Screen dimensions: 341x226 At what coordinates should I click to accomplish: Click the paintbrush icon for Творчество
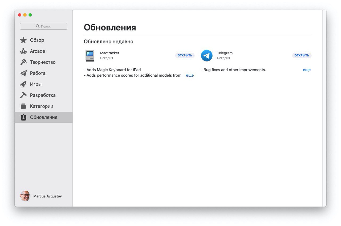23,62
